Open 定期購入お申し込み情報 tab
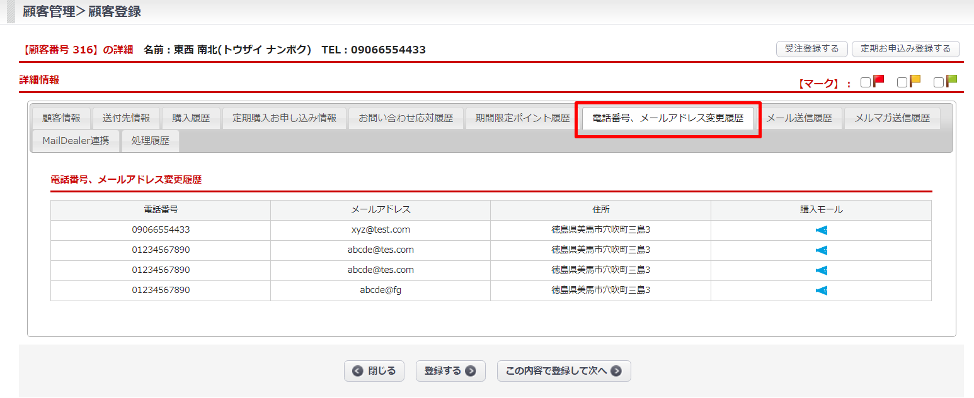Image resolution: width=974 pixels, height=398 pixels. 284,118
